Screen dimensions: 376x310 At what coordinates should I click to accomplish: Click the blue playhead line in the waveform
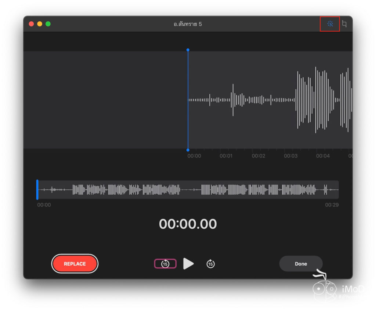coord(188,100)
